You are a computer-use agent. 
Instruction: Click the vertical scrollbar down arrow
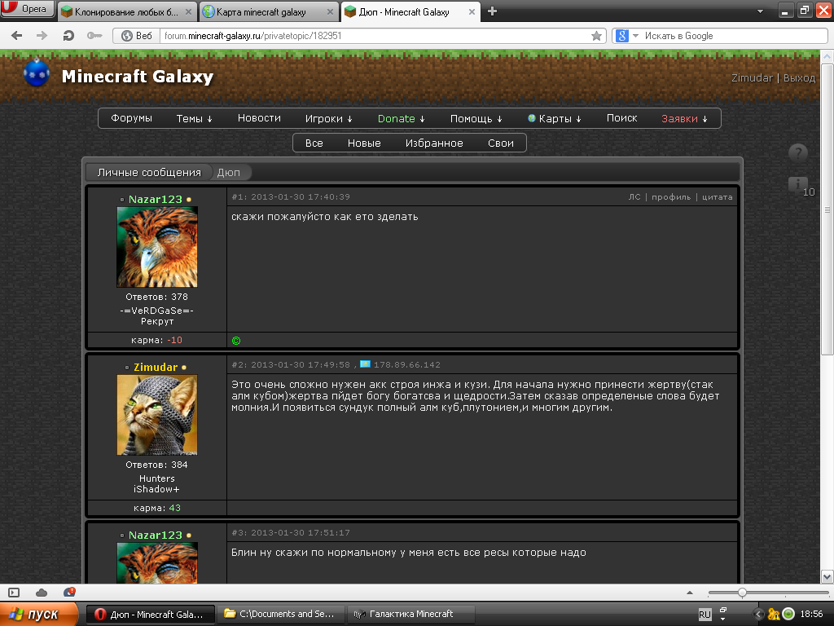click(827, 576)
